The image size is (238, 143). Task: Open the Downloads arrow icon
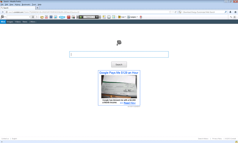(230, 12)
